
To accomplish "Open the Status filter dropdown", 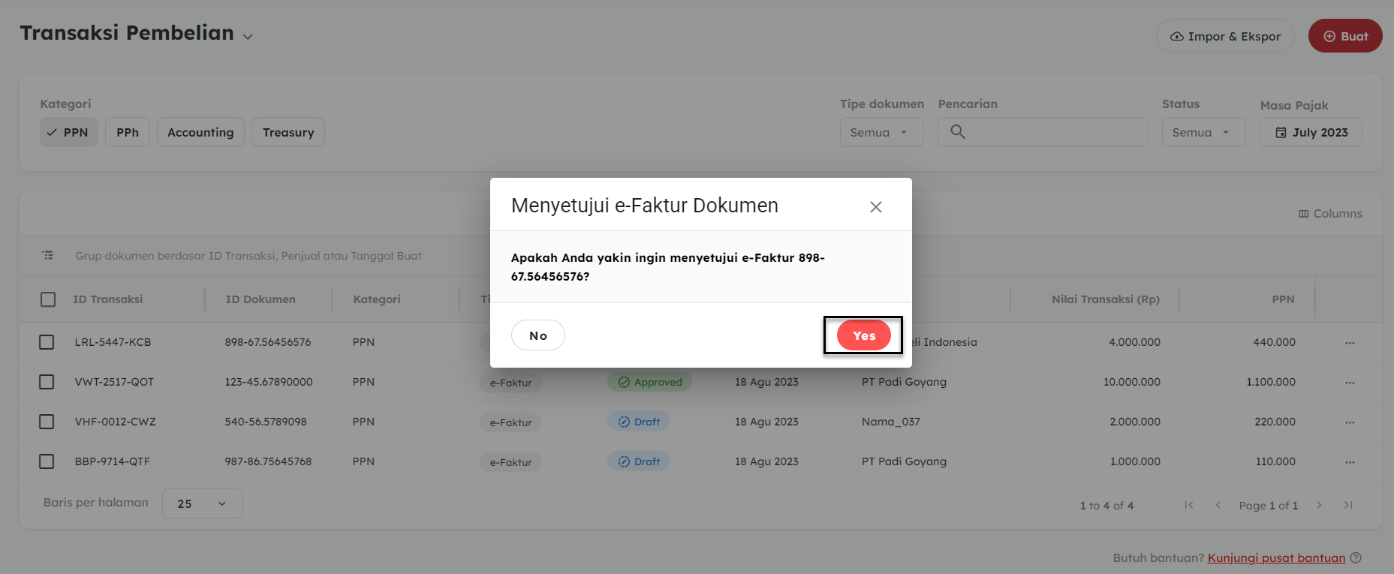I will tap(1203, 133).
